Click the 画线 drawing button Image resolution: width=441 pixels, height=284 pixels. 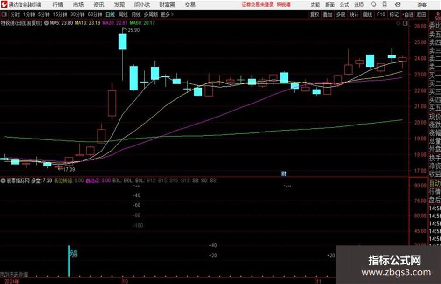[x=368, y=14]
